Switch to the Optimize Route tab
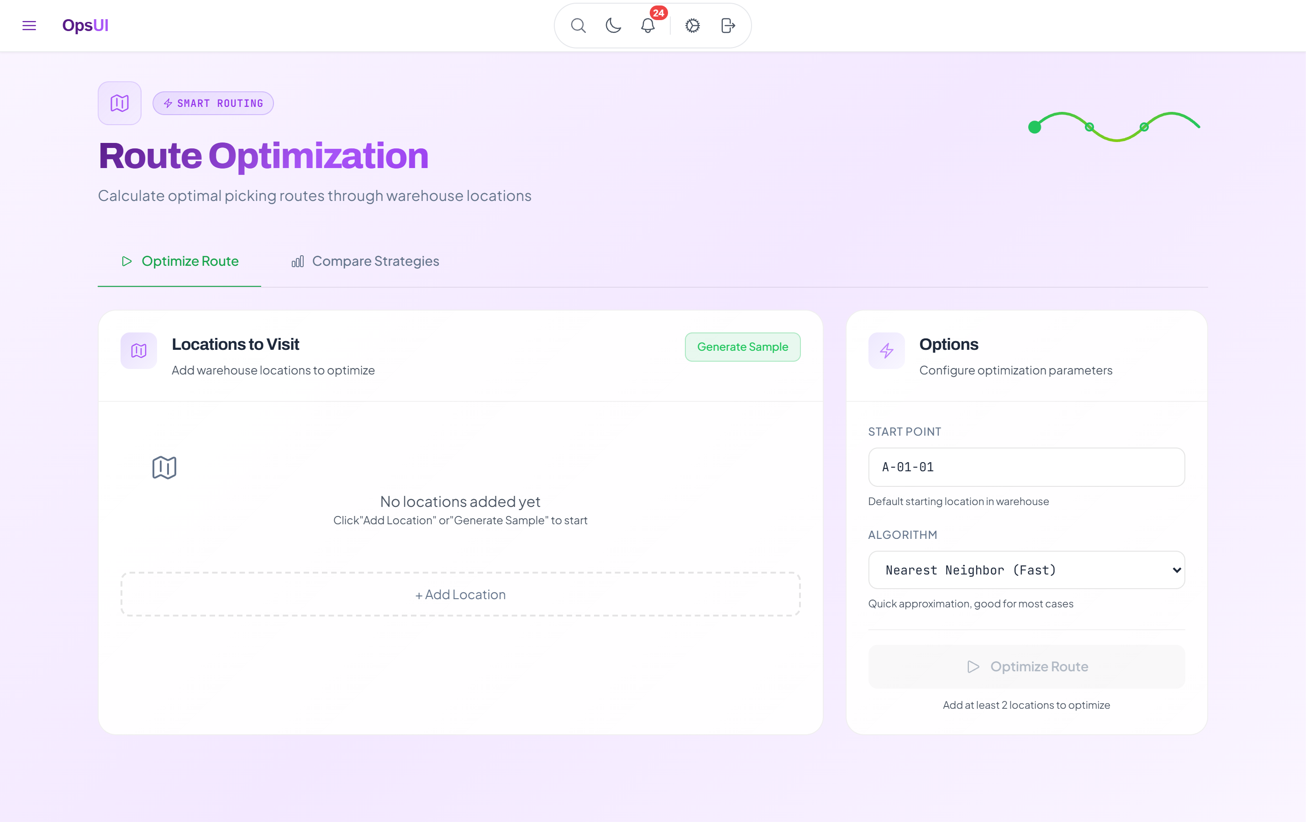The image size is (1315, 822). click(179, 262)
